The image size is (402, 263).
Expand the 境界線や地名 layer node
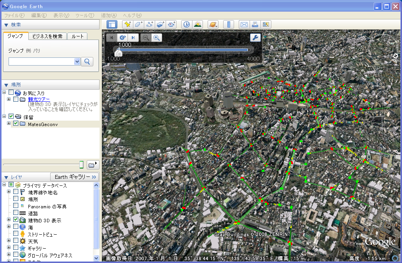pyautogui.click(x=9, y=191)
